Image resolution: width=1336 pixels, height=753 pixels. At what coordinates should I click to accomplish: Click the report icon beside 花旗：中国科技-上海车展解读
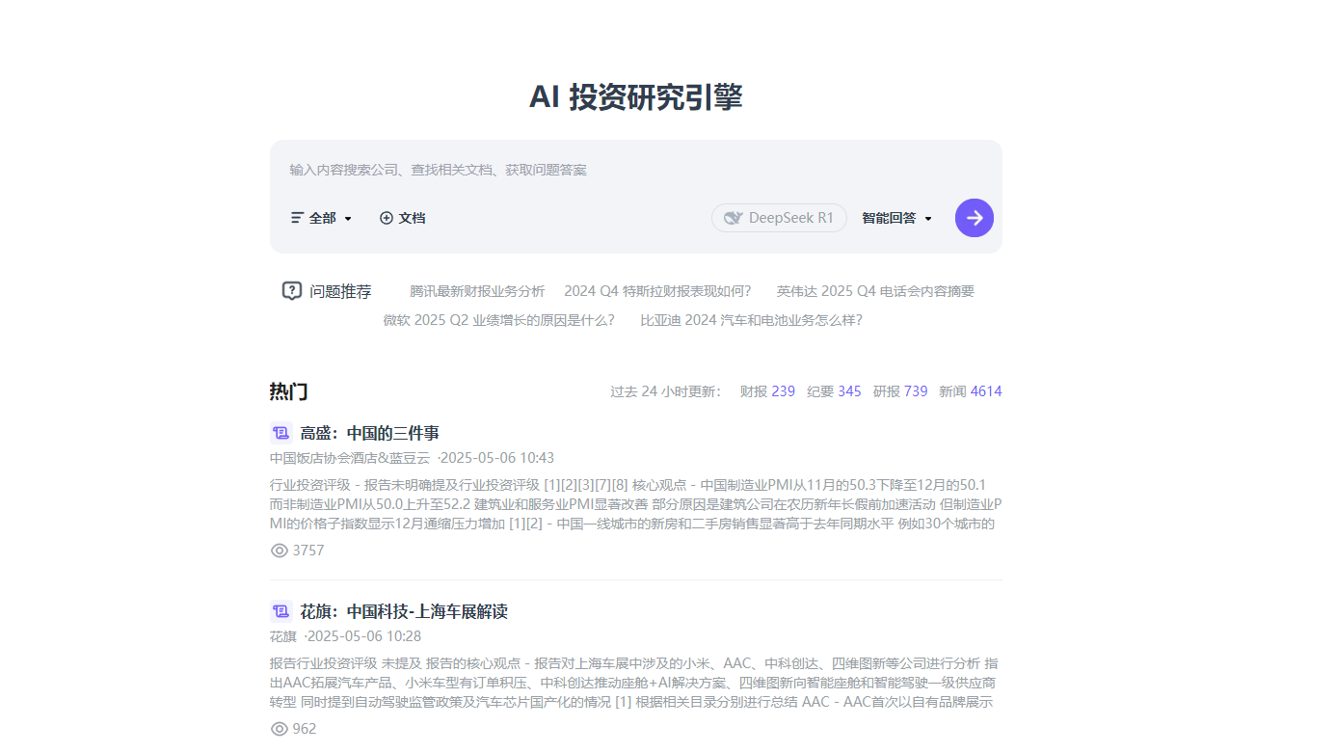281,611
